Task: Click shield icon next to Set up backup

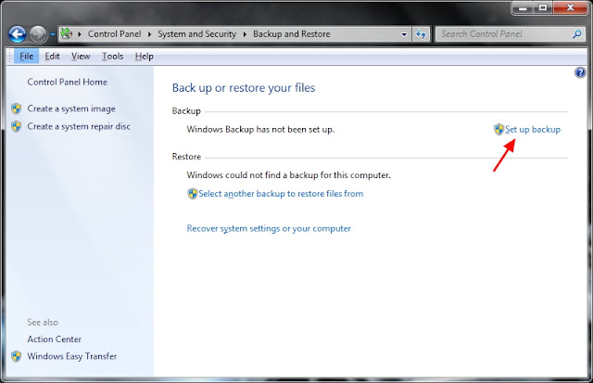Action: point(498,130)
